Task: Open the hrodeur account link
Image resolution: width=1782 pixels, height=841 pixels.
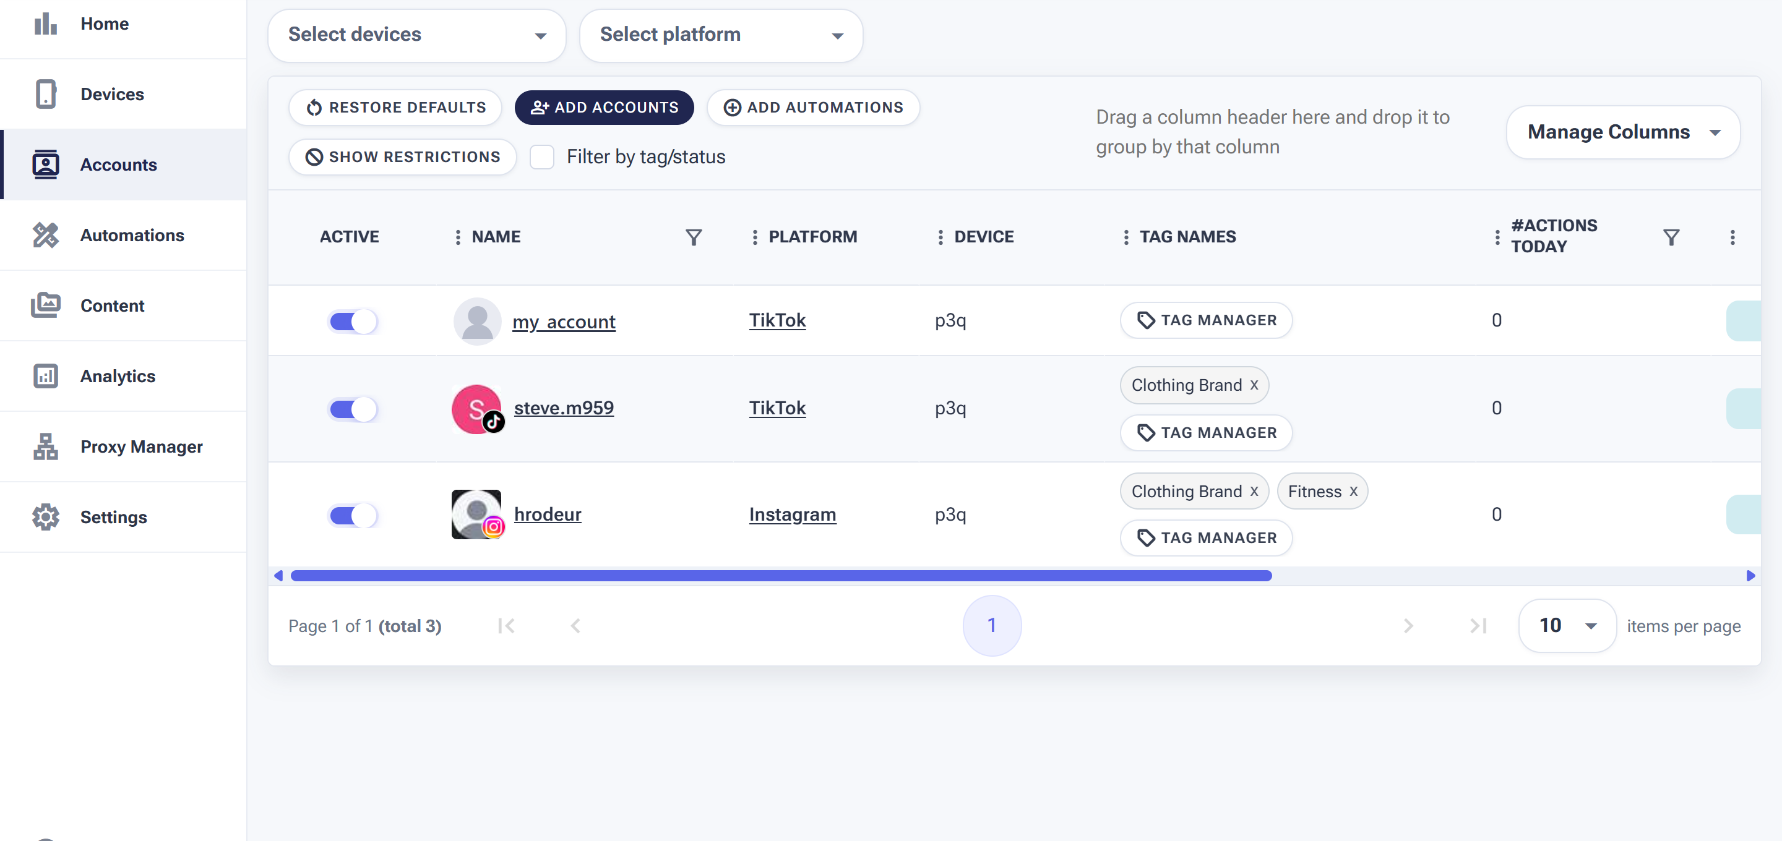Action: point(548,514)
